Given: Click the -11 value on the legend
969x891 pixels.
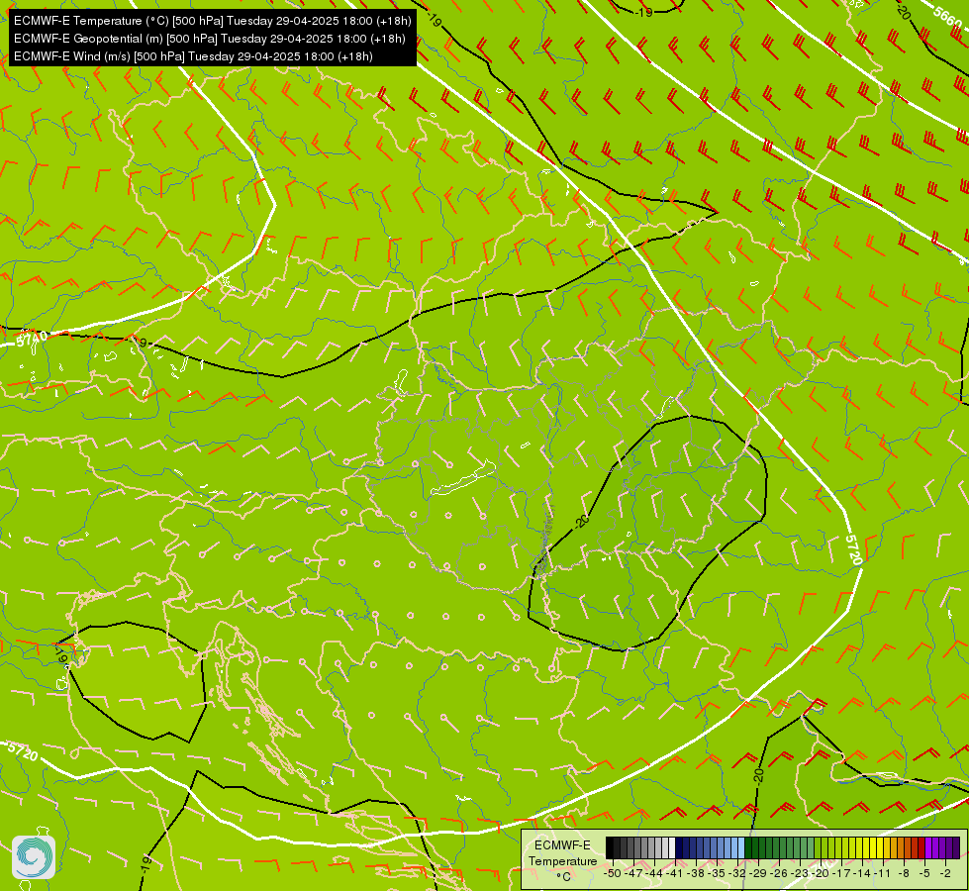Looking at the screenshot, I should (882, 874).
